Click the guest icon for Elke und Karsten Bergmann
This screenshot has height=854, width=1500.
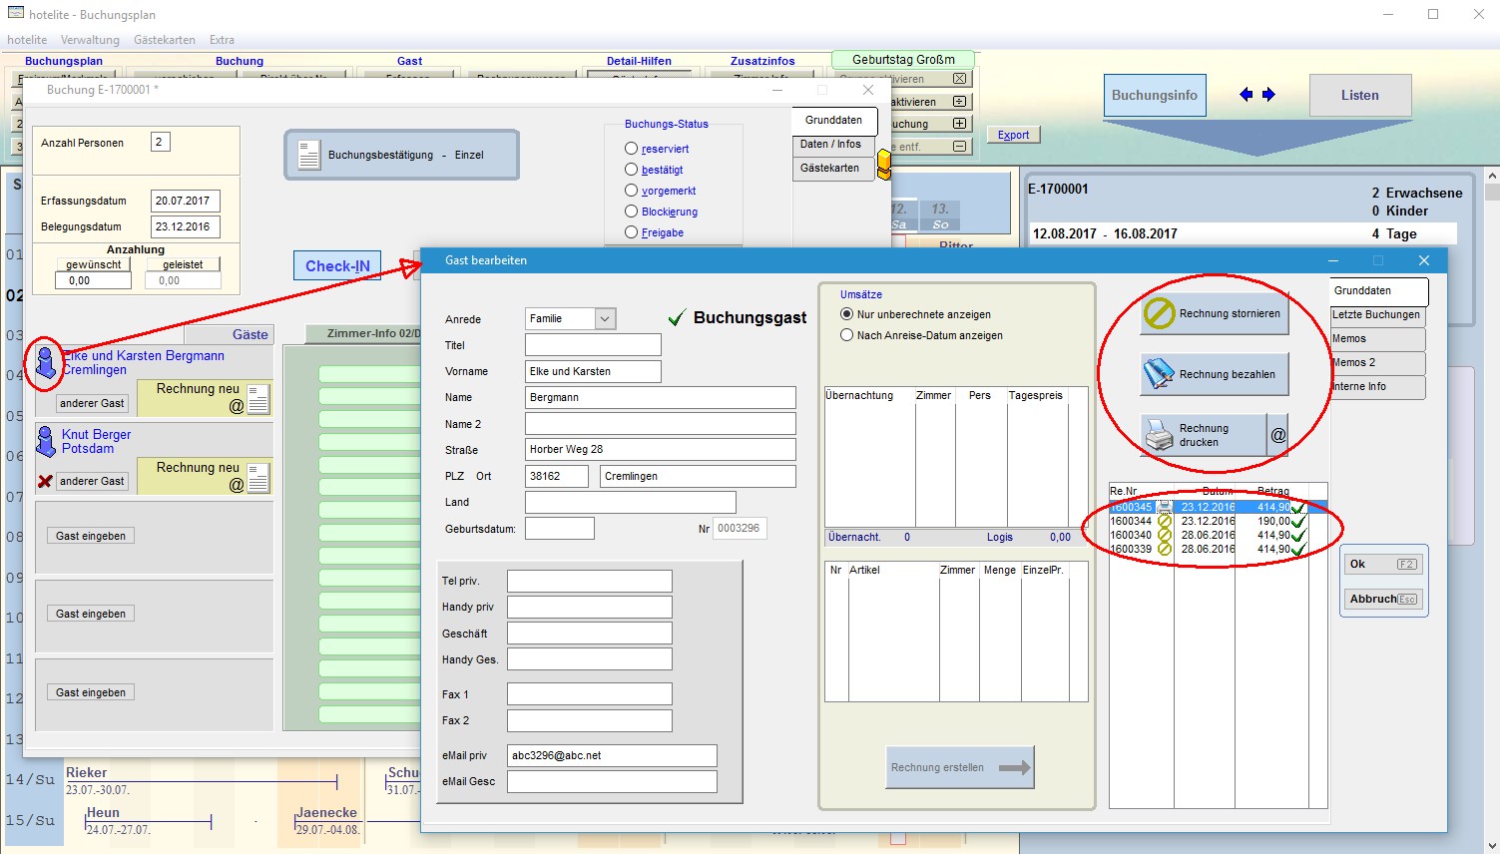pos(46,363)
